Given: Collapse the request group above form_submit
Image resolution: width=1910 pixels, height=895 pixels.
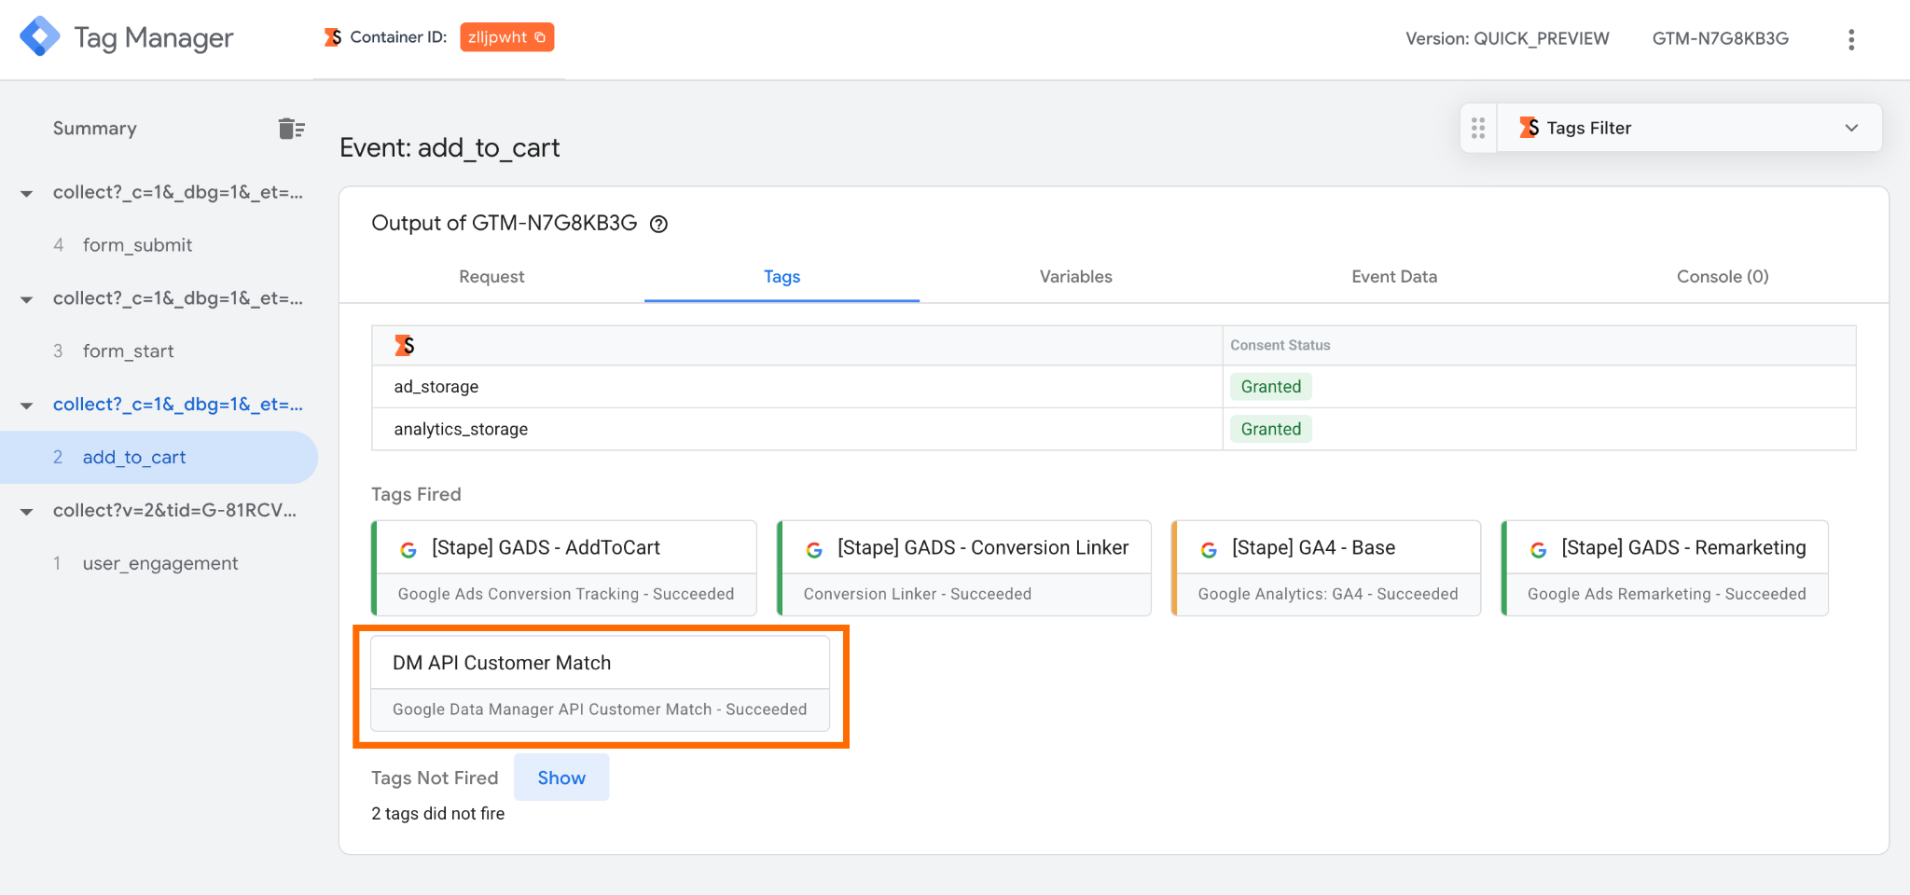Looking at the screenshot, I should [27, 194].
